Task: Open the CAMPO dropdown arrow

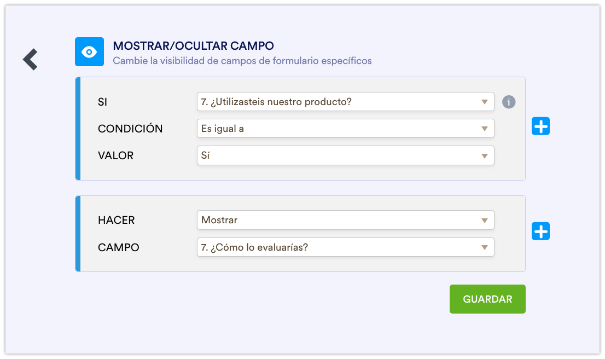Action: 484,247
